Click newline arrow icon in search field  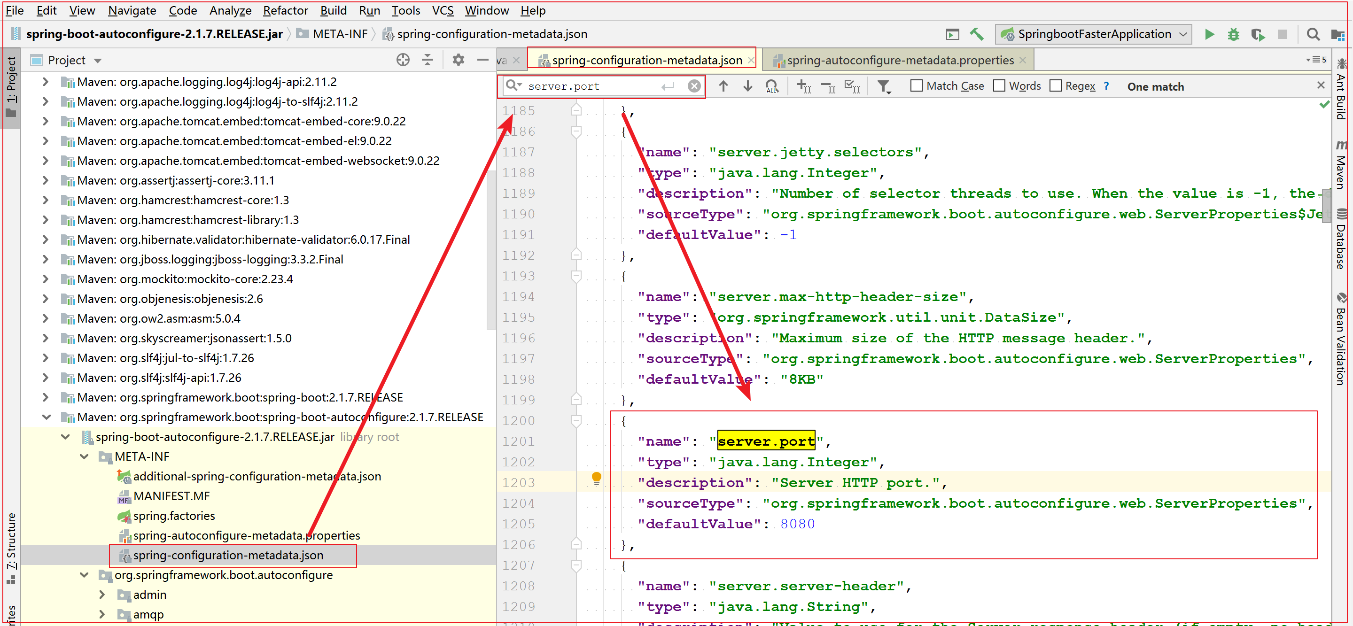click(x=668, y=86)
